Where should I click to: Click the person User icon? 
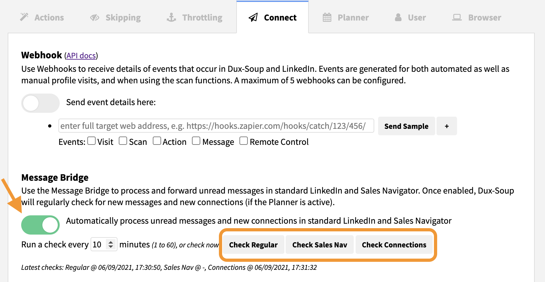[x=398, y=17]
